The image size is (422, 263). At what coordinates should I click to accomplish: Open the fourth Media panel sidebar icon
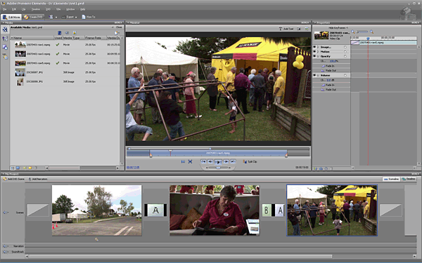5,56
